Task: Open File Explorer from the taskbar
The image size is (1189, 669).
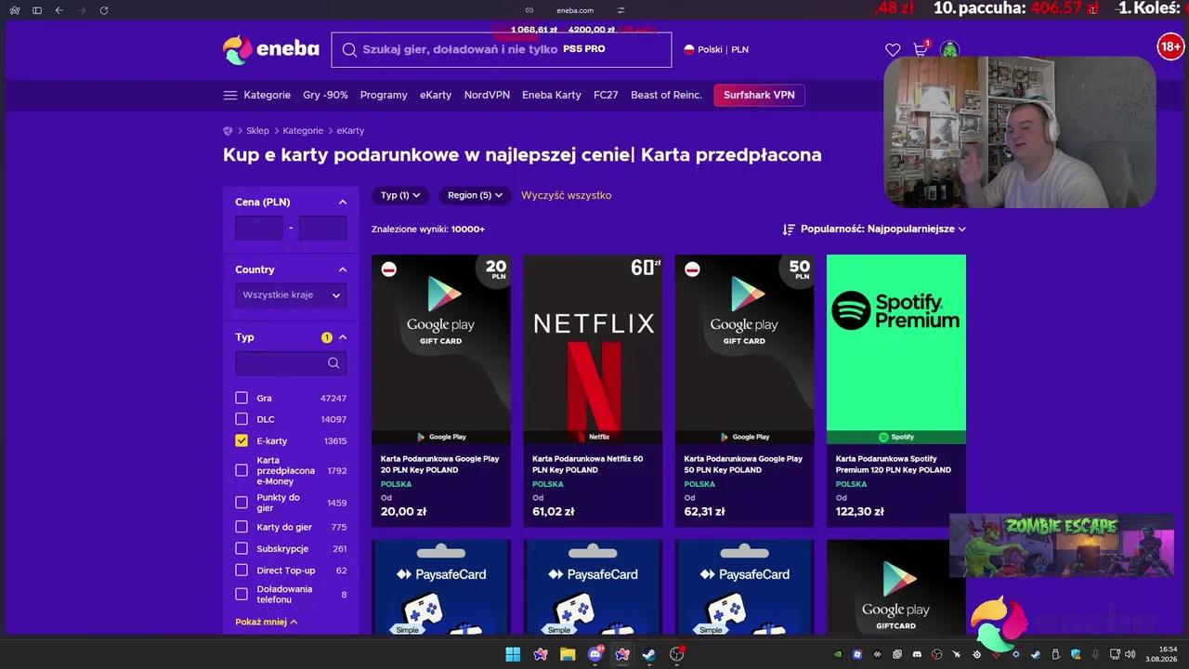Action: pyautogui.click(x=568, y=654)
